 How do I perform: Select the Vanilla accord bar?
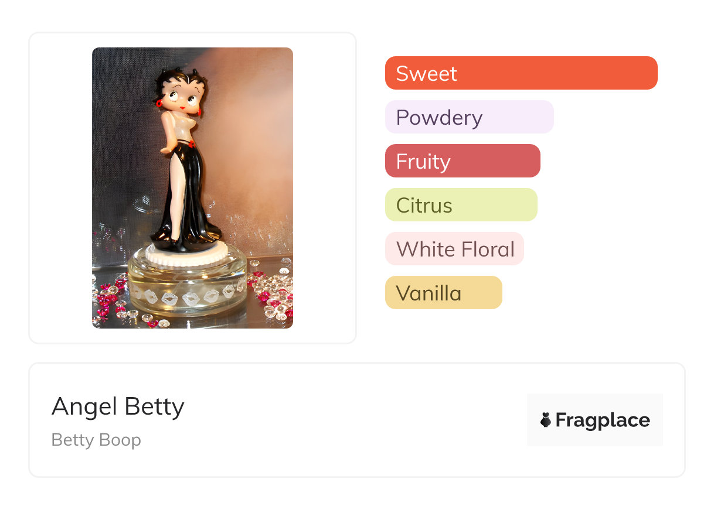point(444,293)
